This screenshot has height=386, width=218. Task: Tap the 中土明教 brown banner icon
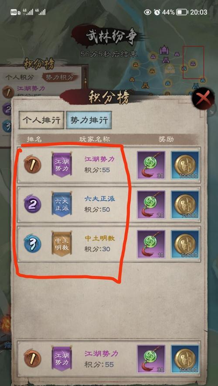click(61, 244)
